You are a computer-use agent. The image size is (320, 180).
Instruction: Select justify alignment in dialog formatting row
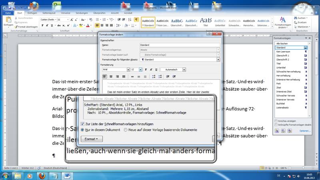coord(124,76)
